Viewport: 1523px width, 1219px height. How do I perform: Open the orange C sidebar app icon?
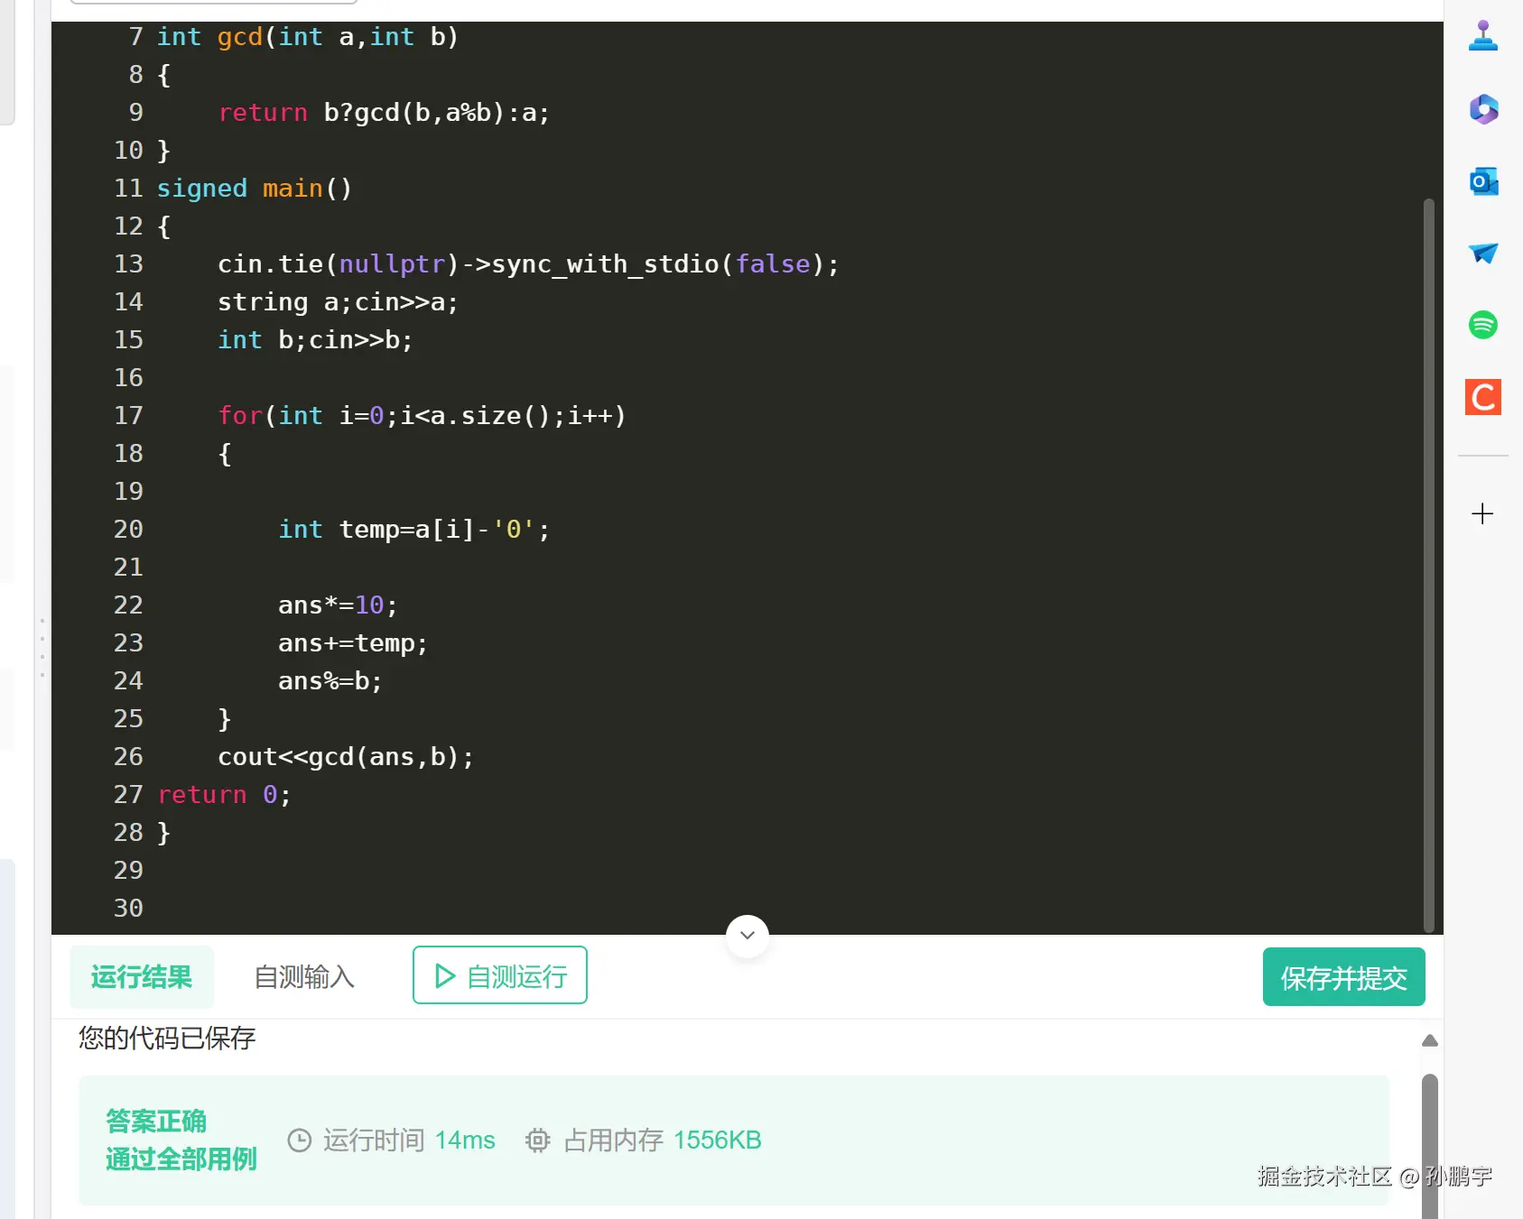(x=1482, y=397)
